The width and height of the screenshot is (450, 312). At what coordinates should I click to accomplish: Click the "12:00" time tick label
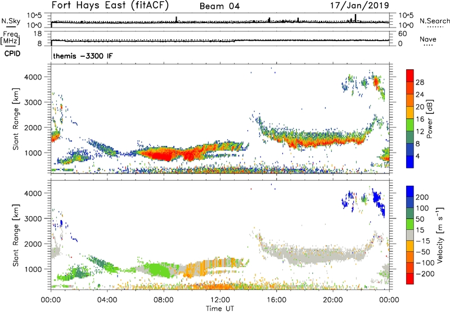pos(220,300)
